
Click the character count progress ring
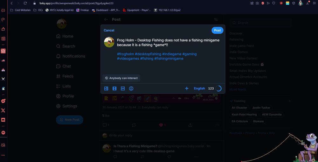click(x=218, y=88)
